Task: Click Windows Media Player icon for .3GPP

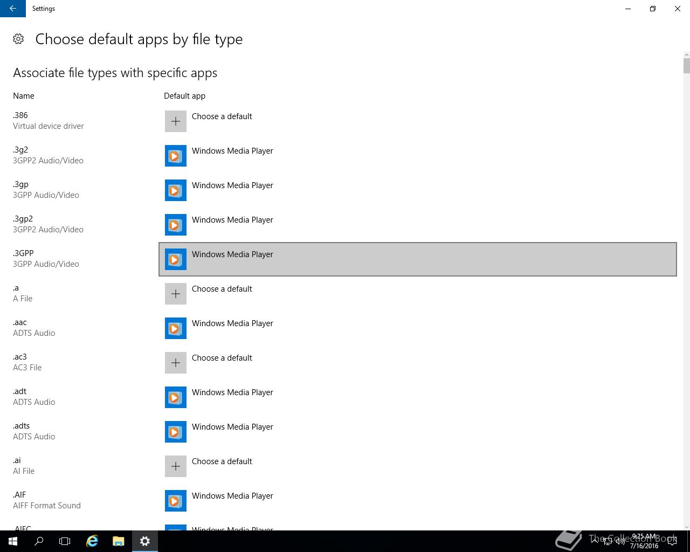Action: point(176,259)
